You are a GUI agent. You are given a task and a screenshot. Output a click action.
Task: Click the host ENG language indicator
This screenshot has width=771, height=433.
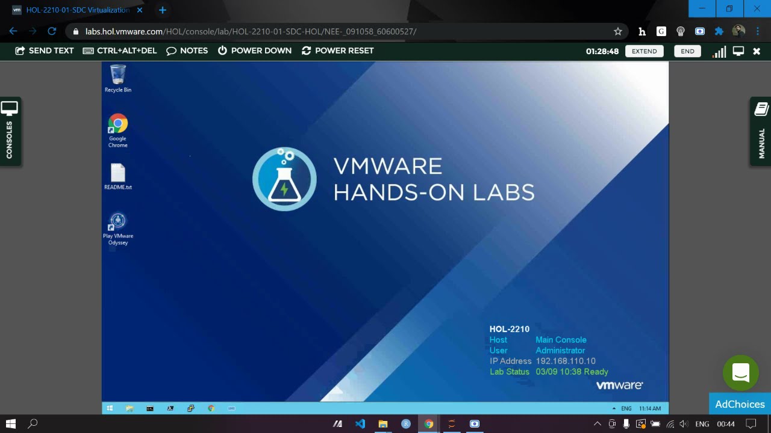(x=702, y=424)
